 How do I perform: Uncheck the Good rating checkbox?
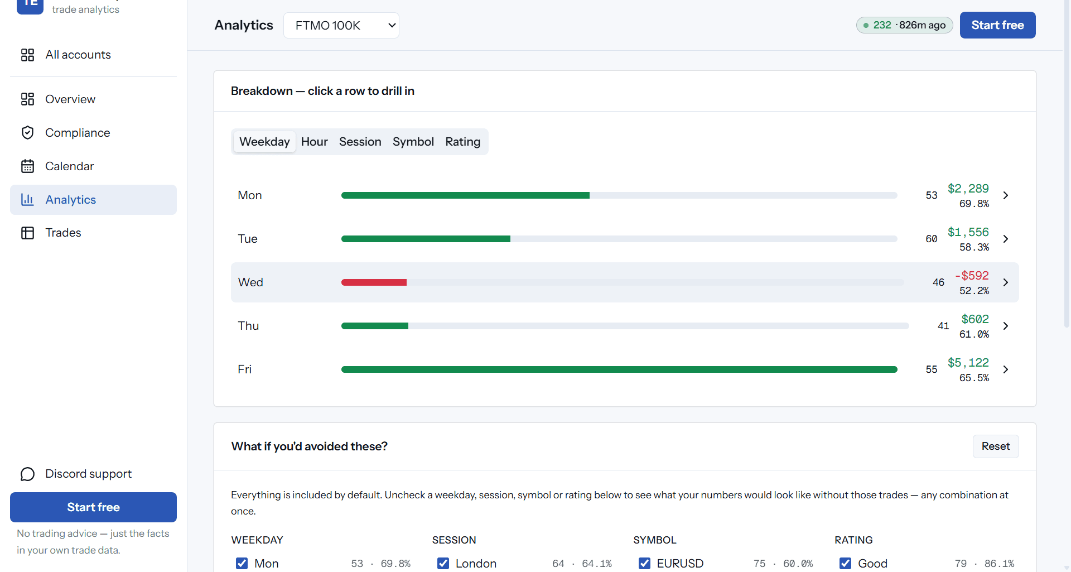845,564
